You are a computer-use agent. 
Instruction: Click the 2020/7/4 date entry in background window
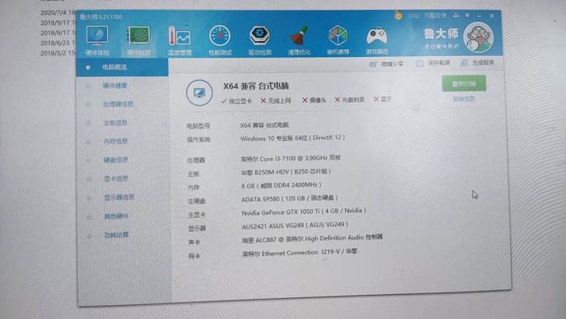[x=58, y=12]
